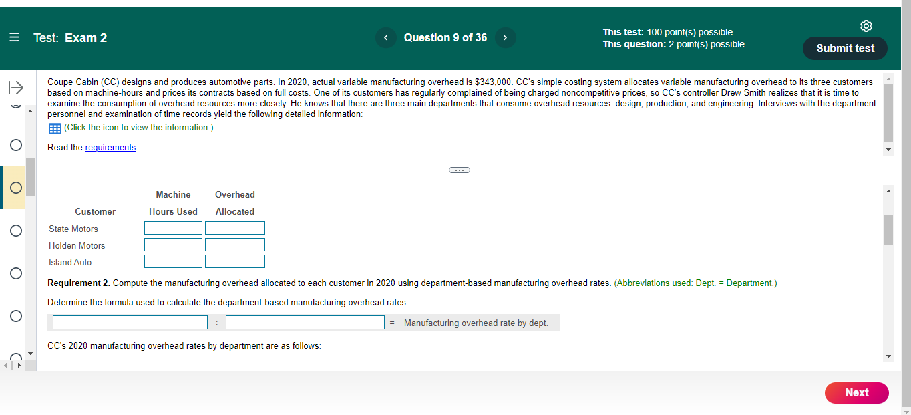Click the Island Auto Overhead Allocated input field
The image size is (911, 415).
(234, 261)
